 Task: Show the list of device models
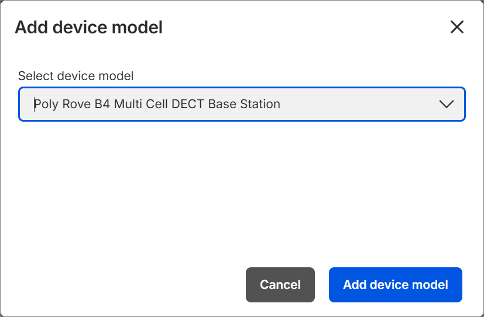point(446,104)
